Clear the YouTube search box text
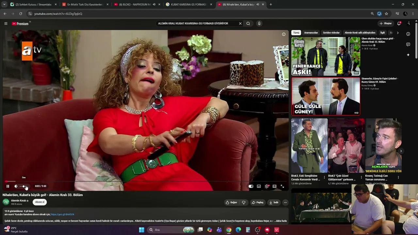The image size is (418, 235). (240, 23)
